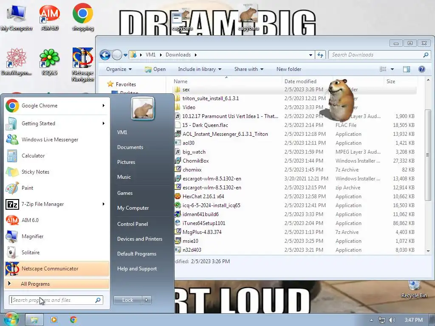Open recent pages dropdown arrow
Screen dimensions: 435x326
point(125,55)
